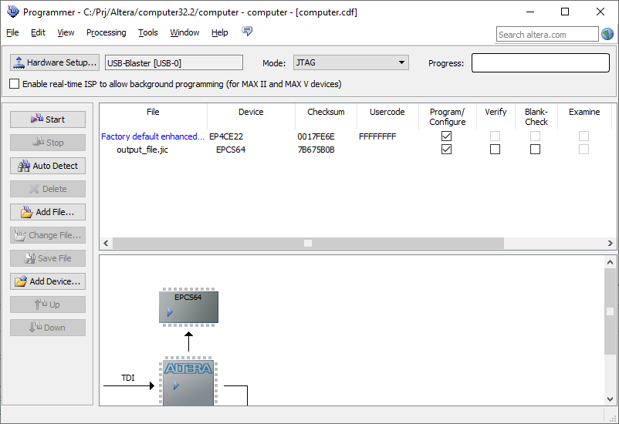The image size is (619, 424).
Task: Click the Save File button
Action: [x=48, y=258]
